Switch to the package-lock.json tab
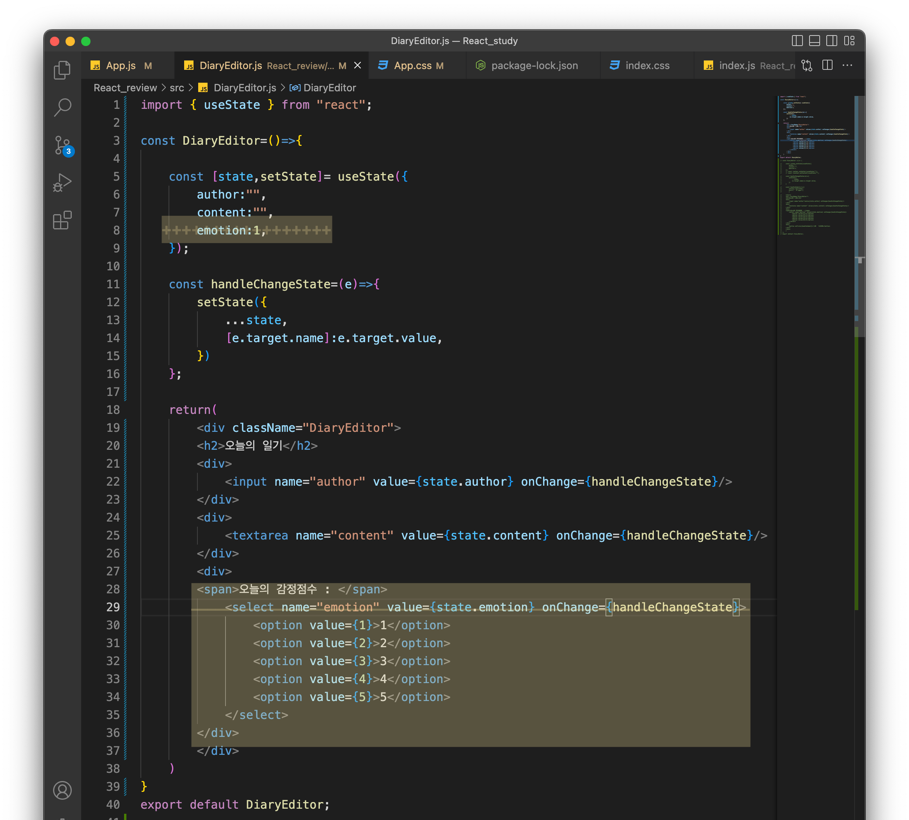The image size is (909, 820). (534, 66)
